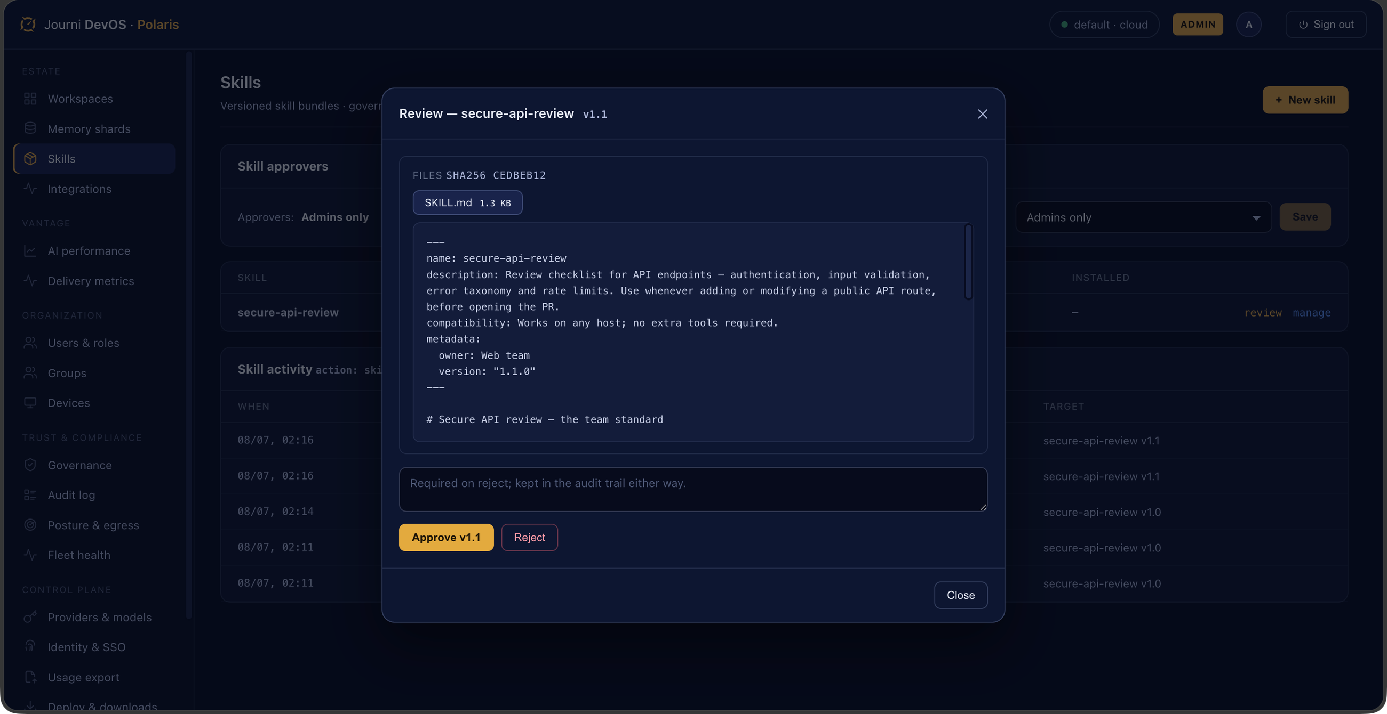Click the Audit log list icon
1387x714 pixels.
tap(30, 494)
